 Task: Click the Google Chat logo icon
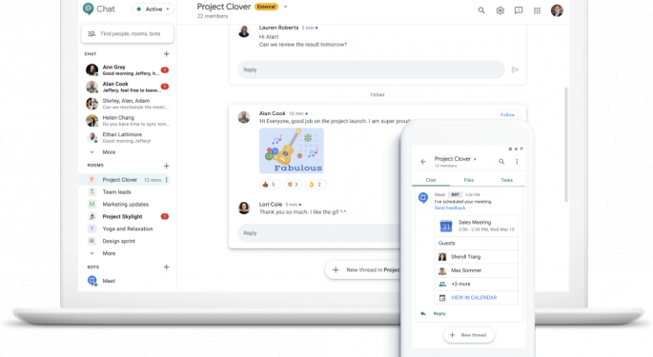tap(88, 9)
